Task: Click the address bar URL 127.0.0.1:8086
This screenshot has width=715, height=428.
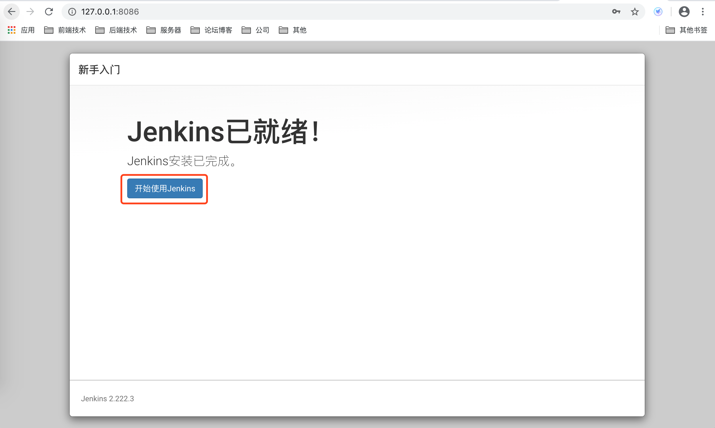Action: 110,12
